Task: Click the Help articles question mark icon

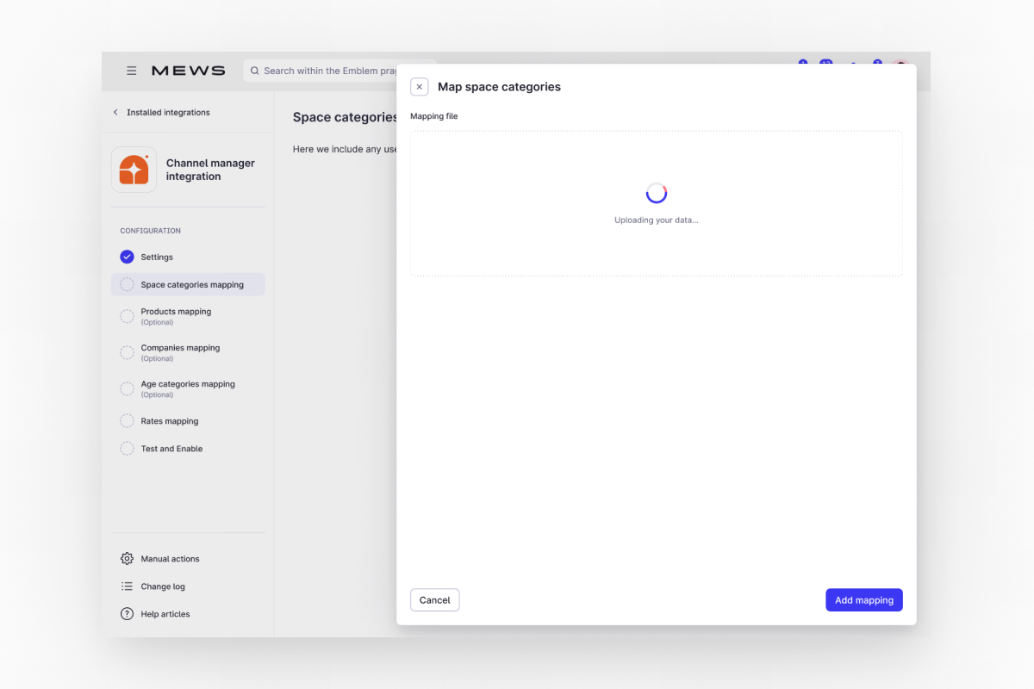Action: pos(127,614)
